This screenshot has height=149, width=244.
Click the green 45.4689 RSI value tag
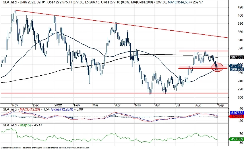(x=237, y=139)
